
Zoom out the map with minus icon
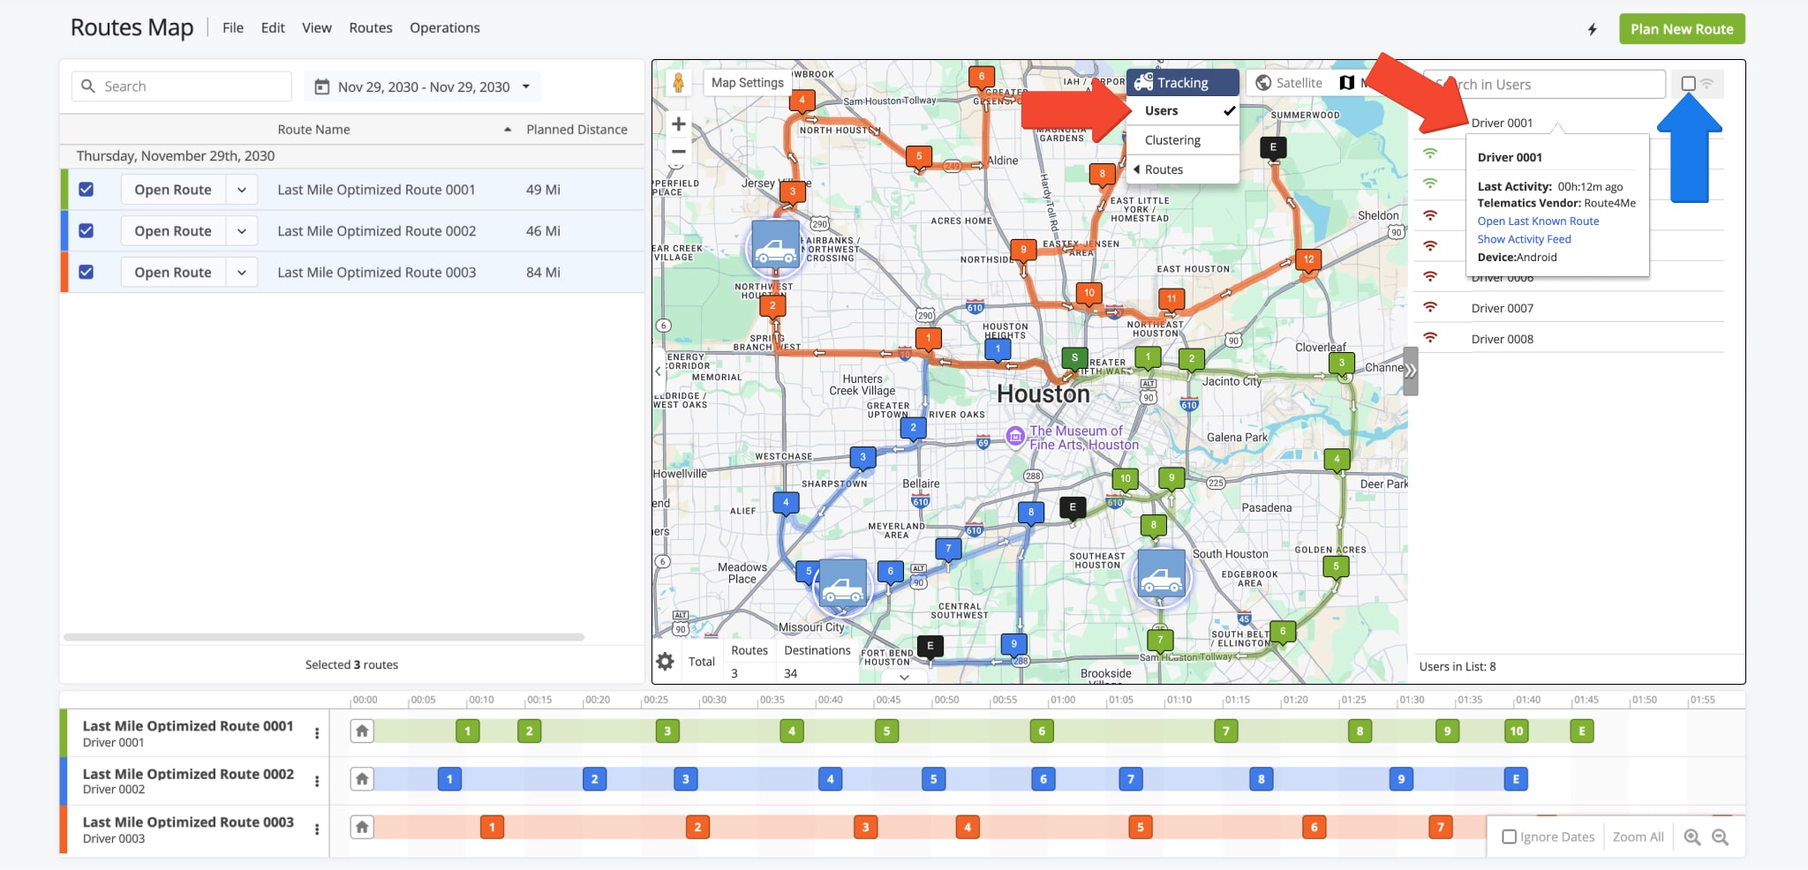pos(678,152)
